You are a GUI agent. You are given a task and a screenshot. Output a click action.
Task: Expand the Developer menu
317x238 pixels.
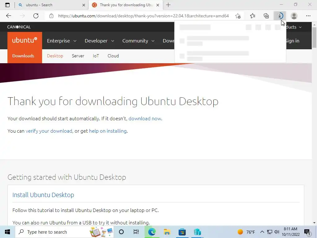[x=99, y=41]
